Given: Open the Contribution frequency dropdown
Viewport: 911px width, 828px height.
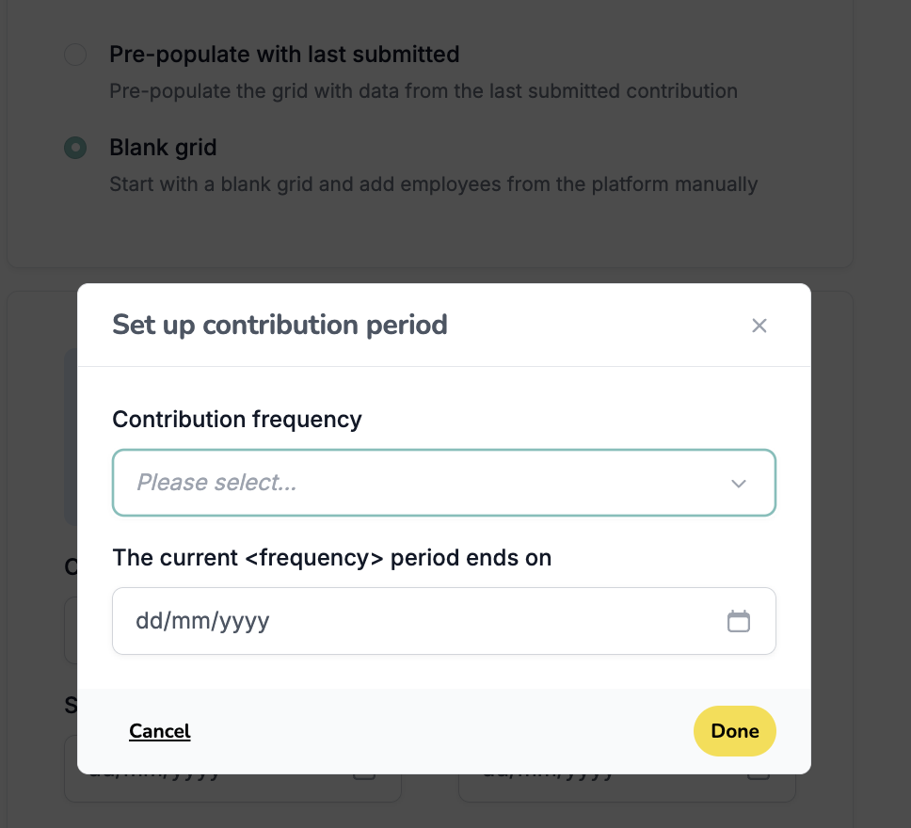Looking at the screenshot, I should coord(443,483).
